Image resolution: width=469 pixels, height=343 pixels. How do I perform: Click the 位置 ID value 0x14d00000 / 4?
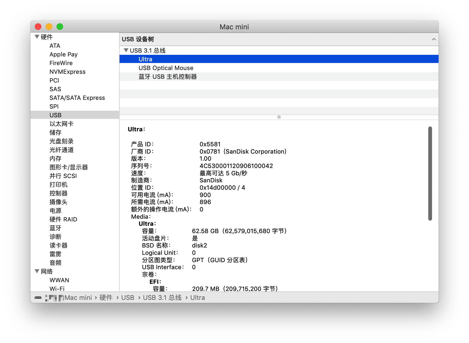click(x=222, y=188)
